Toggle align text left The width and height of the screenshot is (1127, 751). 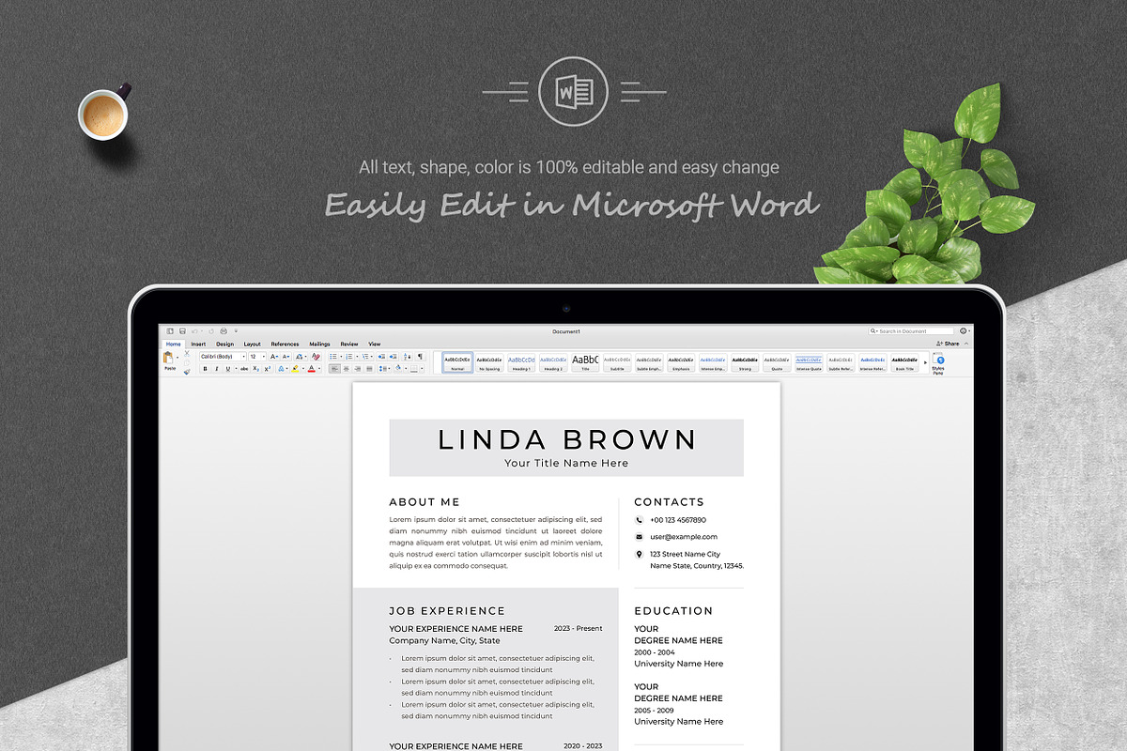[x=335, y=369]
